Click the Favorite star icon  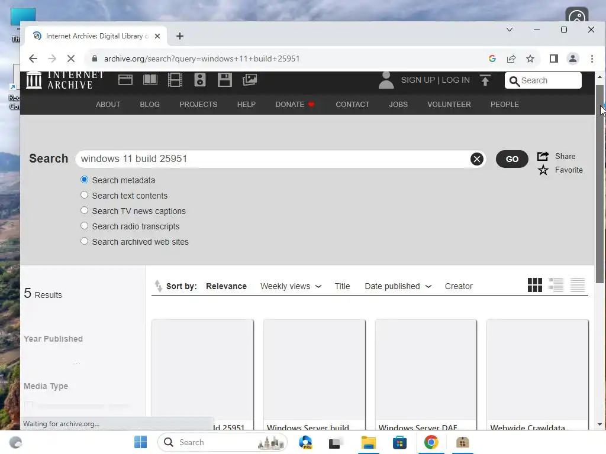(543, 170)
